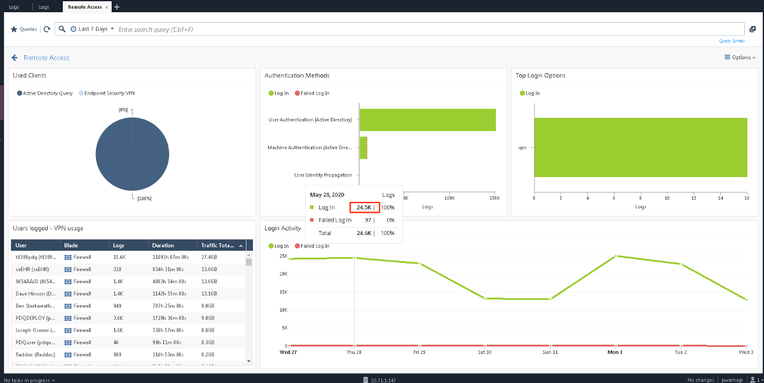Screen dimensions: 764x383
Task: Refresh the query results
Action: pos(47,29)
